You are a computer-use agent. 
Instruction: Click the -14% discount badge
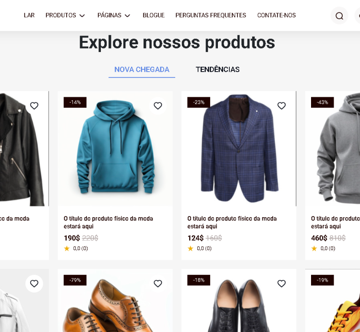pos(75,102)
